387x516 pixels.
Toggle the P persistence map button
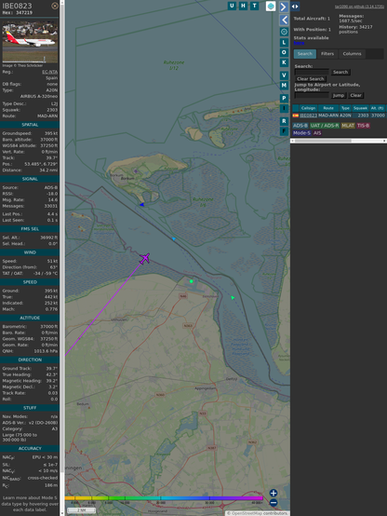pyautogui.click(x=284, y=98)
